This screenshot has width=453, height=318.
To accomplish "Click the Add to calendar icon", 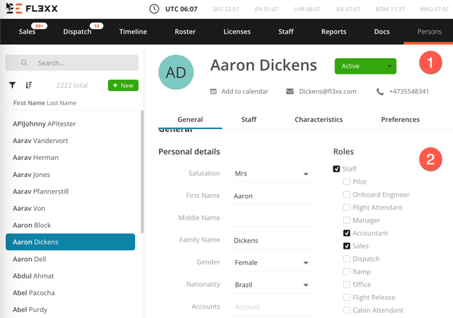I will click(213, 92).
